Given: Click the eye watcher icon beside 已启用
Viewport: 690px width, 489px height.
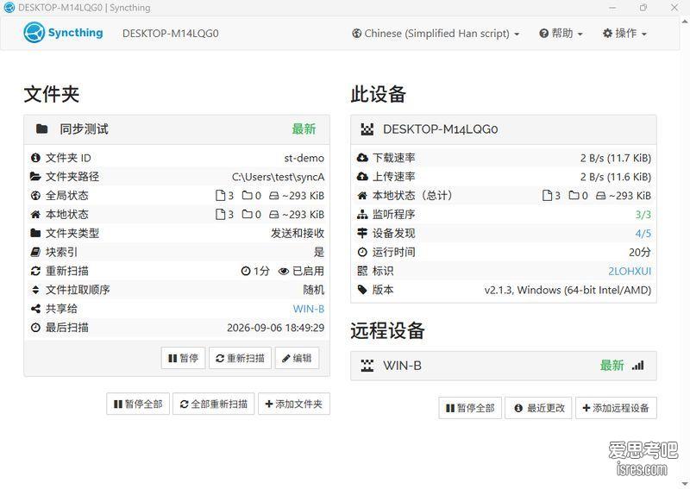Looking at the screenshot, I should (x=284, y=271).
